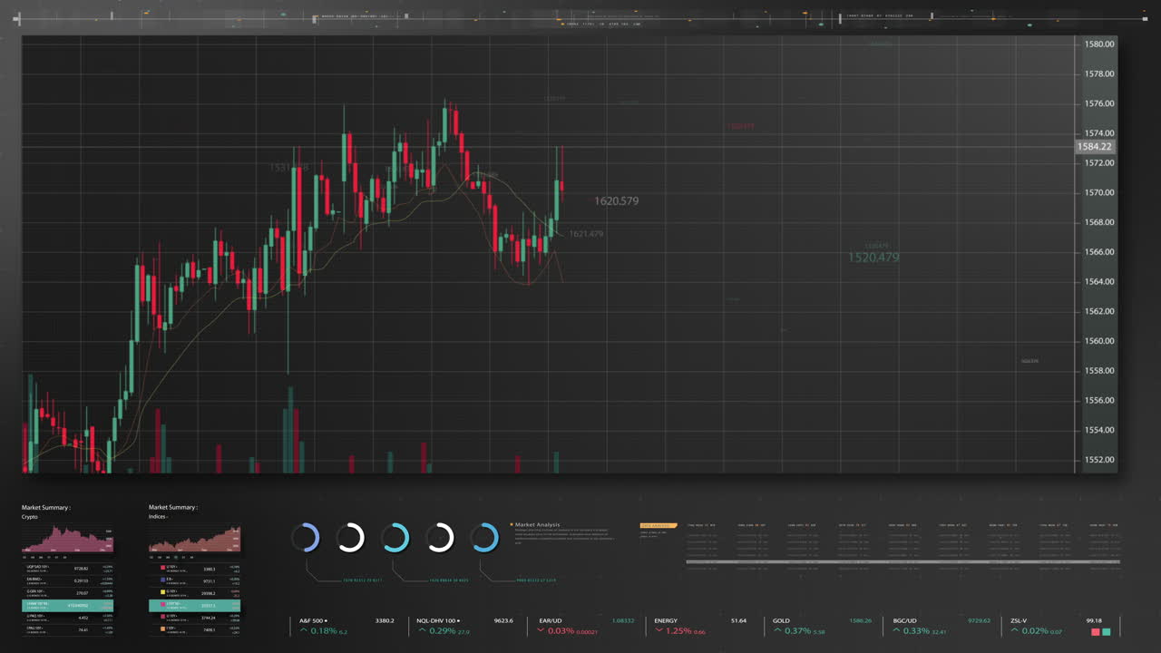Select the first blue circular gauge indicator
This screenshot has height=653, width=1161.
306,538
